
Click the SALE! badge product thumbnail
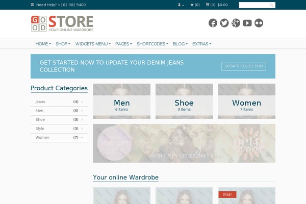[246, 195]
